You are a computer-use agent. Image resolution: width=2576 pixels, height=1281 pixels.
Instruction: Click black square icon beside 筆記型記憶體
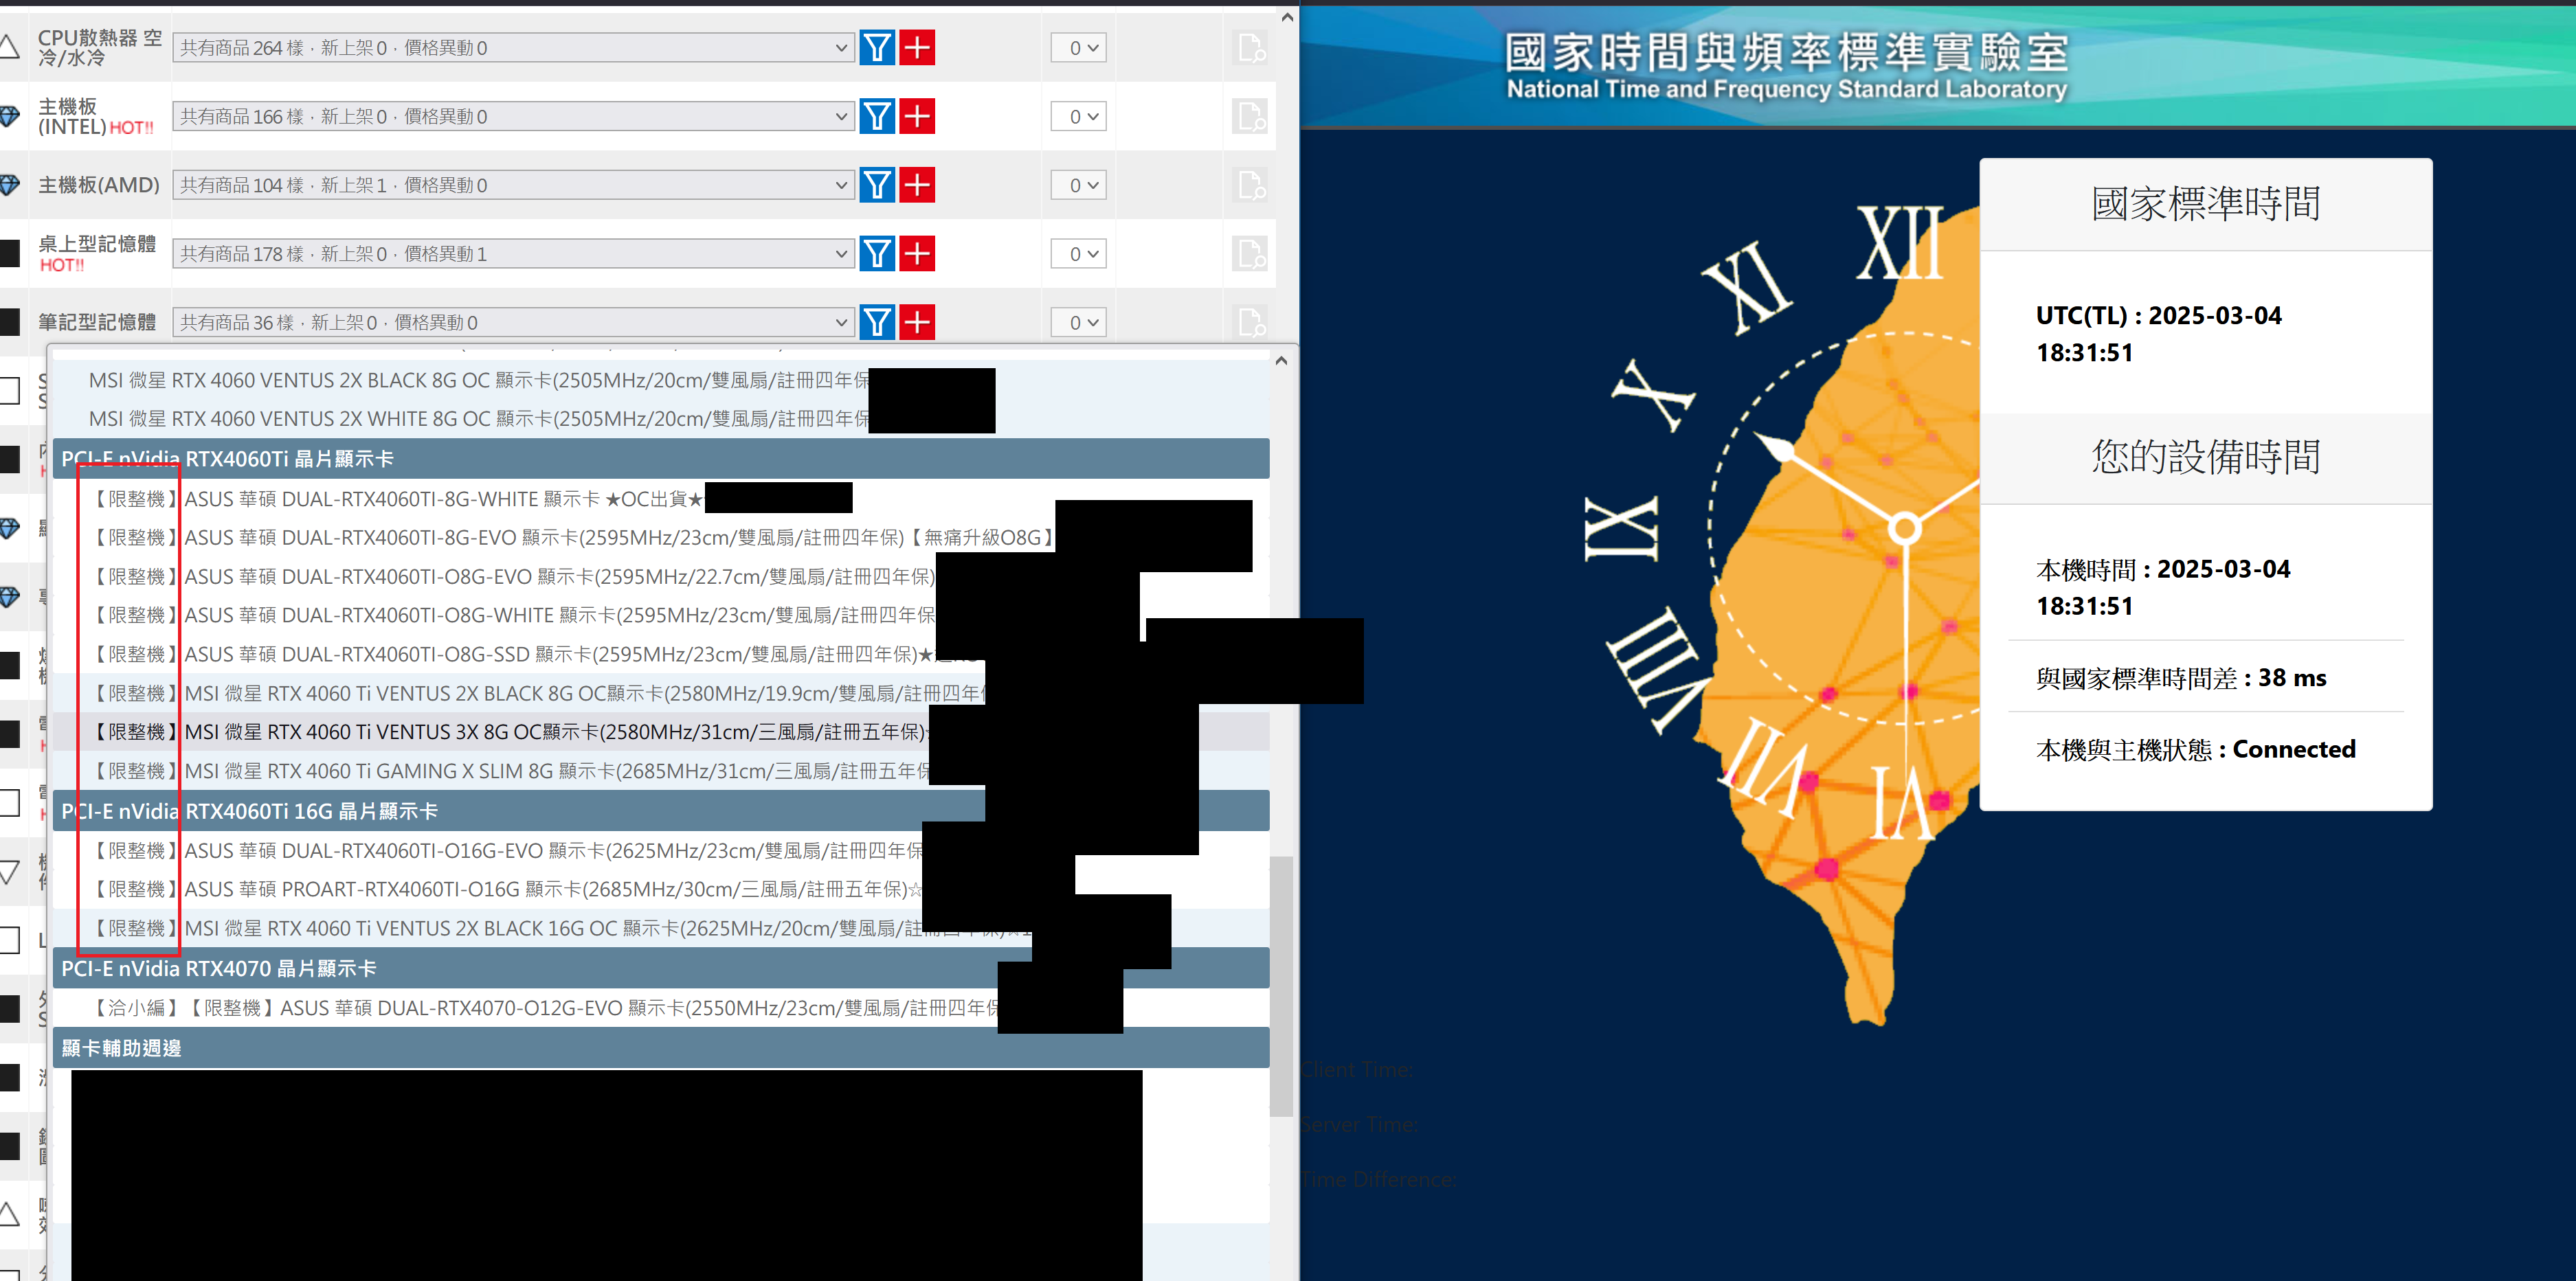coord(9,322)
